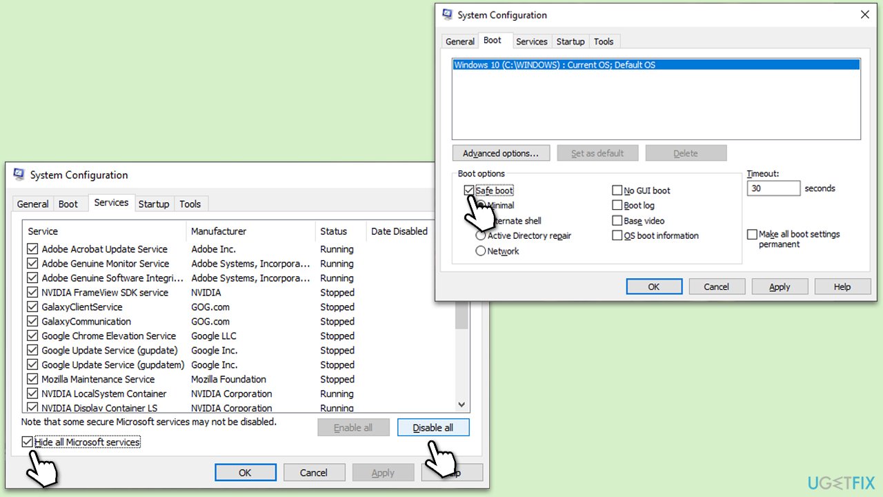
Task: Uncheck Adobe Genuine Monitor Service
Action: tap(32, 264)
